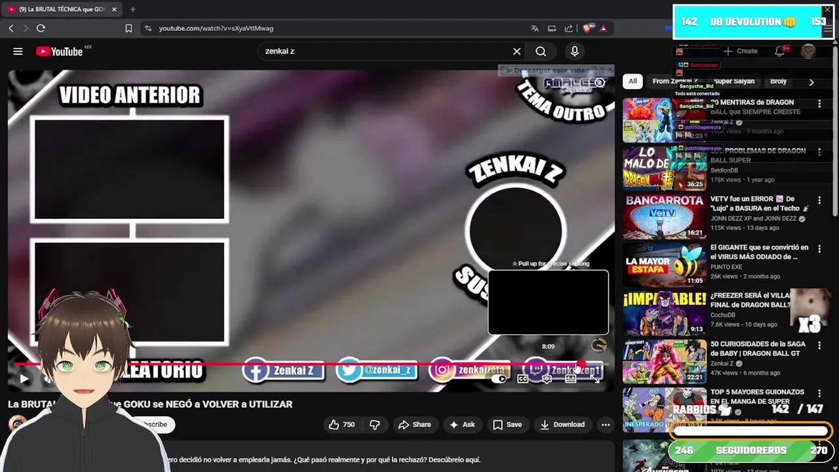Viewport: 839px width, 472px height.
Task: Bookmark this page via the bookmark icon
Action: [128, 28]
